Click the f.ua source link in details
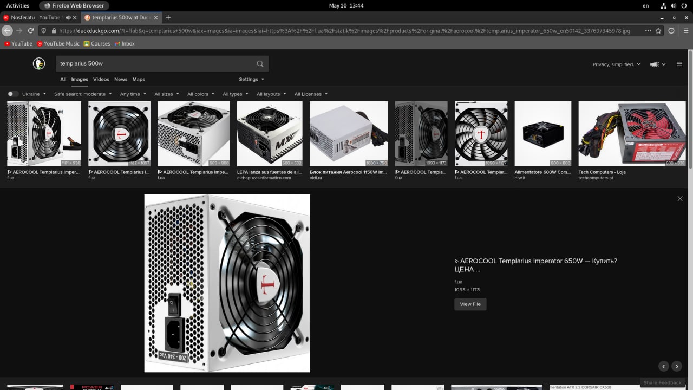 459,282
